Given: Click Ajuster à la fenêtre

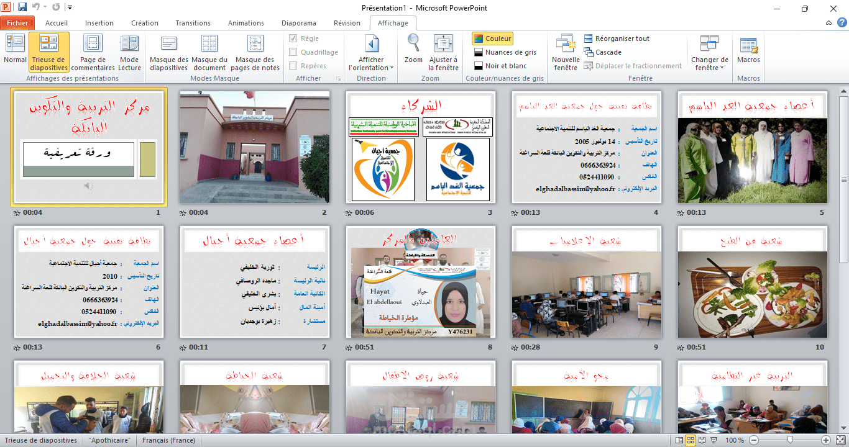Looking at the screenshot, I should pyautogui.click(x=443, y=52).
